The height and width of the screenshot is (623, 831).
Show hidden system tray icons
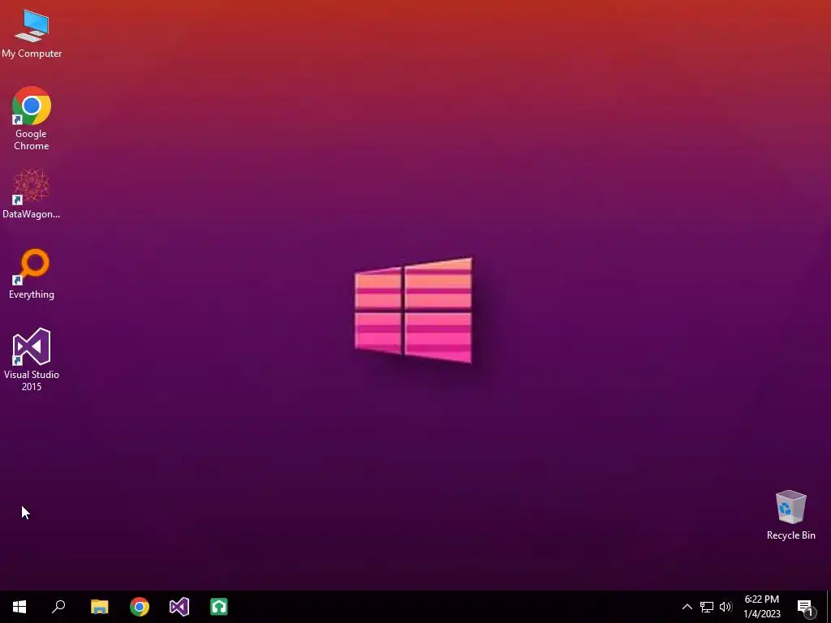pos(687,607)
